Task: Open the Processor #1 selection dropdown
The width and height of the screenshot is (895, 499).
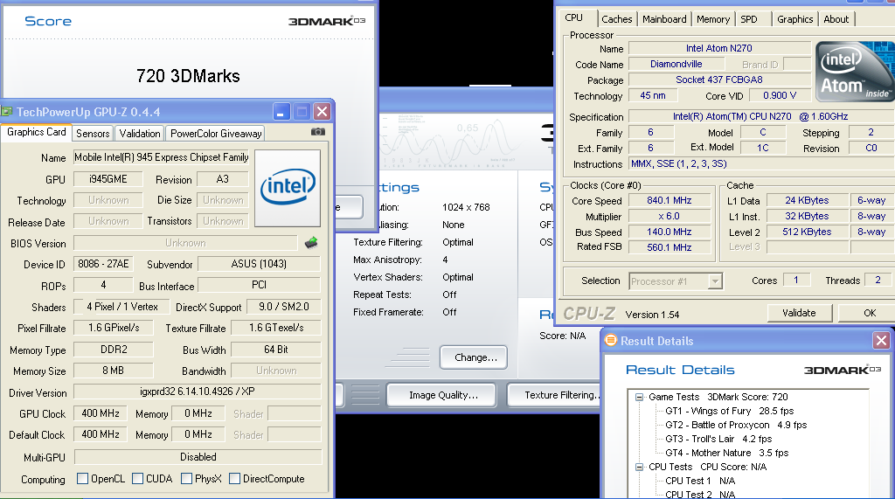Action: (715, 281)
